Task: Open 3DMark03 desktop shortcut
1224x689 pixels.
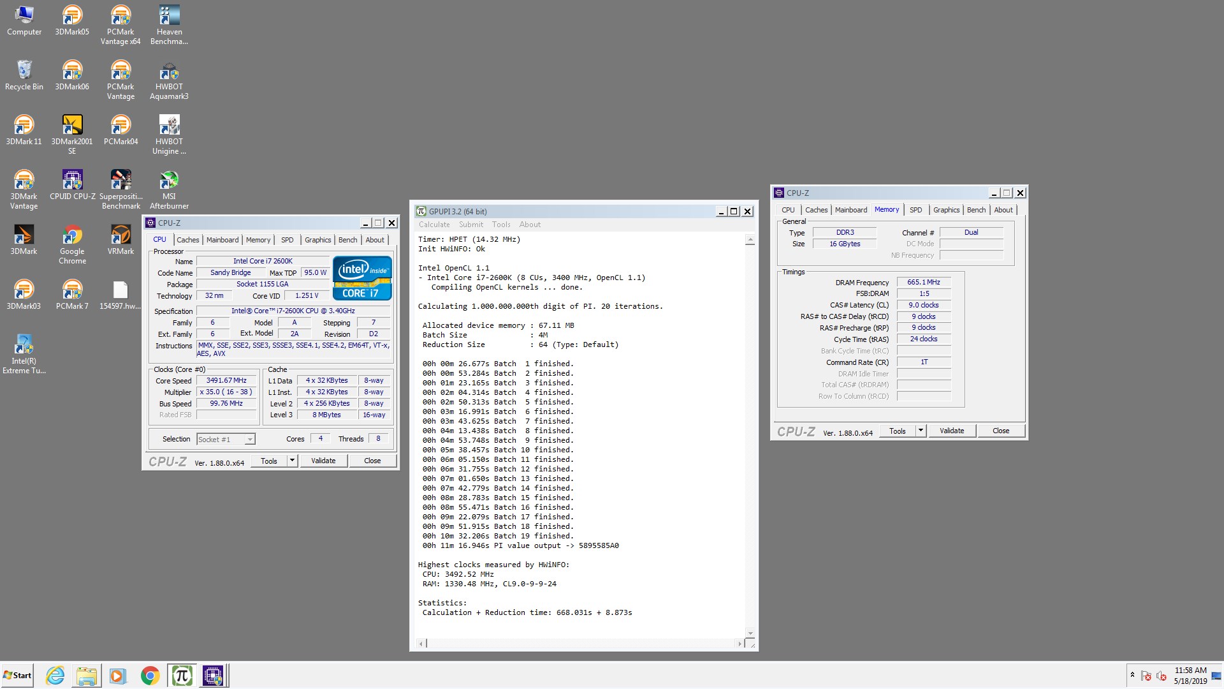Action: click(24, 295)
